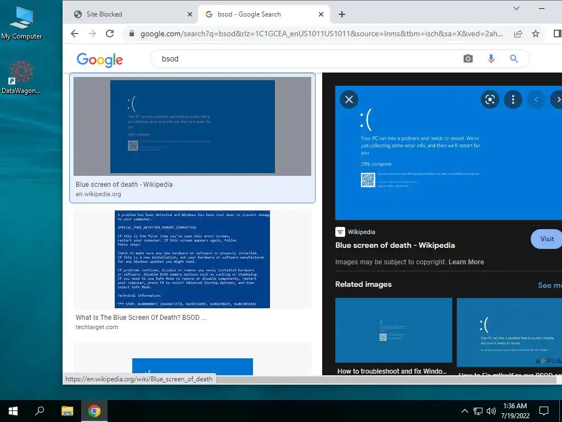Visit the Wikipedia page button
This screenshot has height=422, width=562.
(546, 239)
